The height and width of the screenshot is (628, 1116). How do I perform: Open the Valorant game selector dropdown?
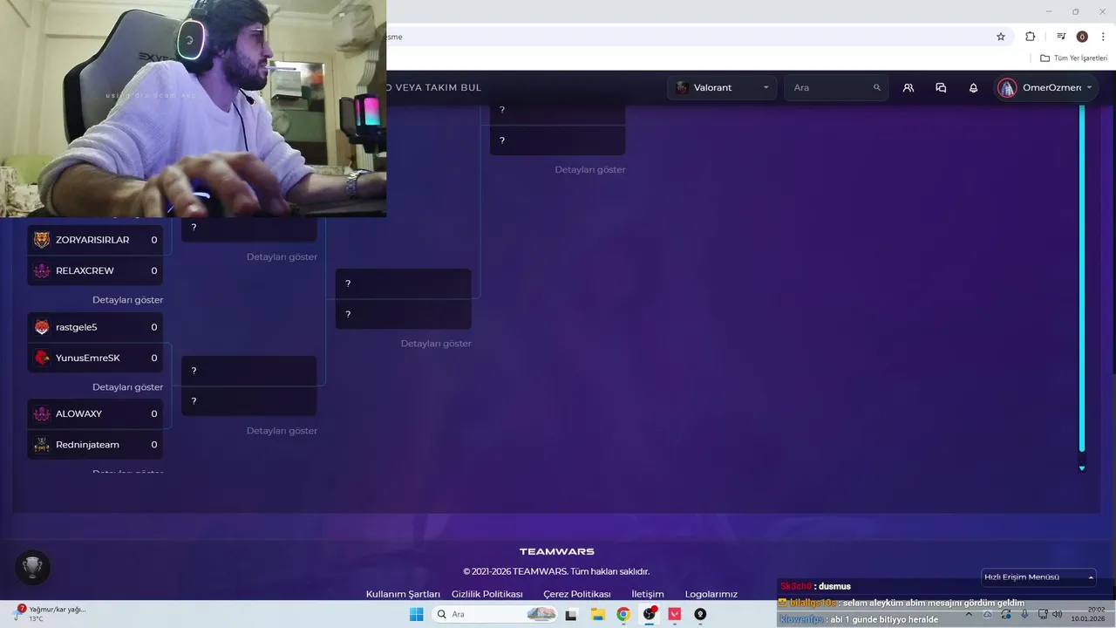tap(722, 87)
